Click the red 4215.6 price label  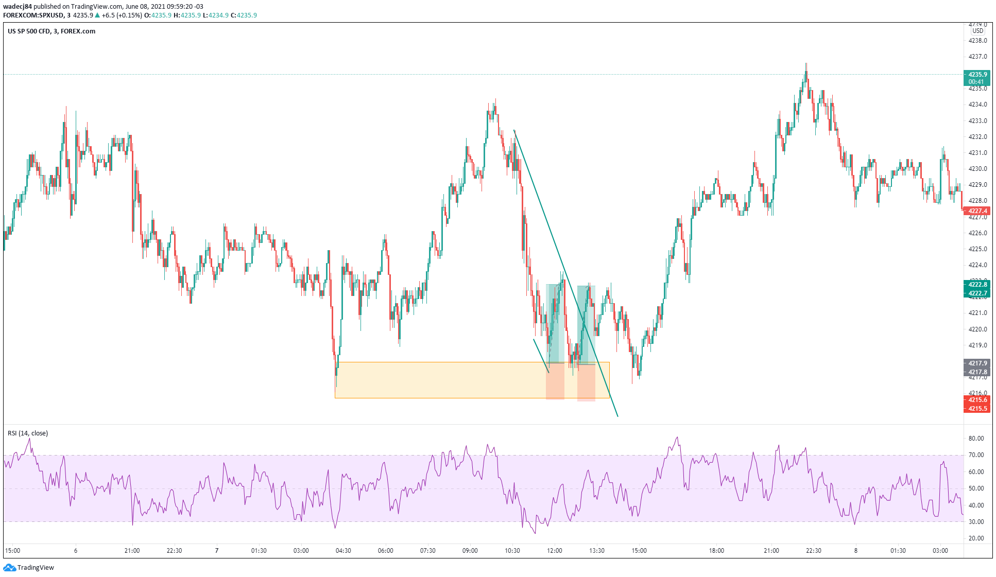tap(977, 400)
